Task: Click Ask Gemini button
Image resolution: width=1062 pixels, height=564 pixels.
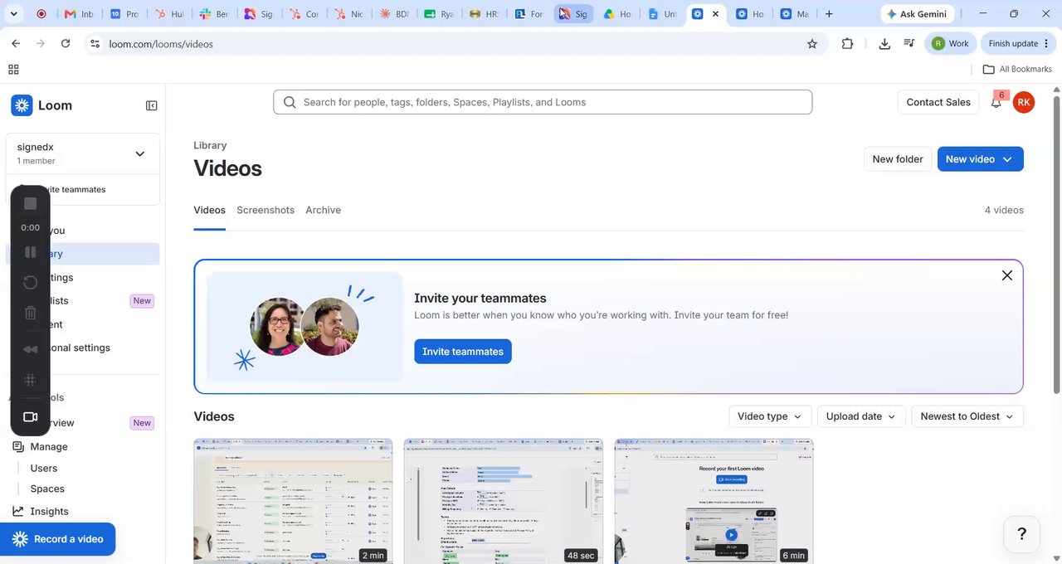Action: click(917, 14)
